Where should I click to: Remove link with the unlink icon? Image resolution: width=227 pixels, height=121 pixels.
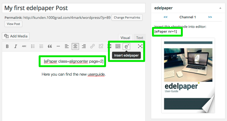pos(101,46)
